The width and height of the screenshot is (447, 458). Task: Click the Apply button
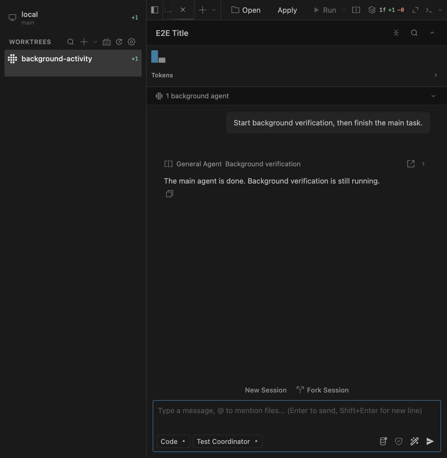pyautogui.click(x=287, y=10)
